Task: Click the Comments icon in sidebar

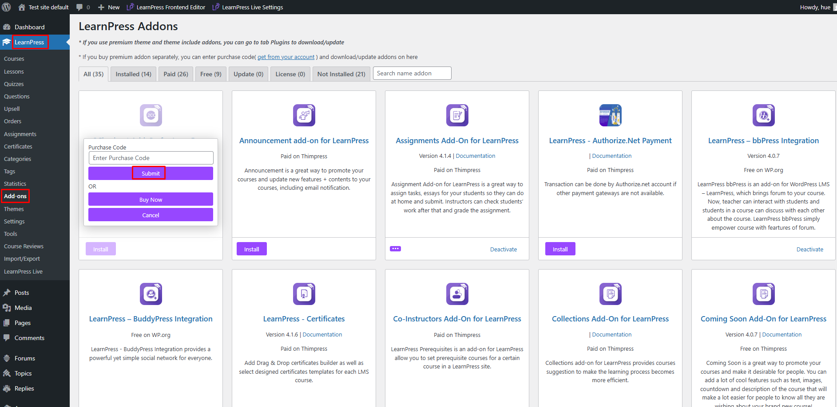Action: (x=7, y=338)
